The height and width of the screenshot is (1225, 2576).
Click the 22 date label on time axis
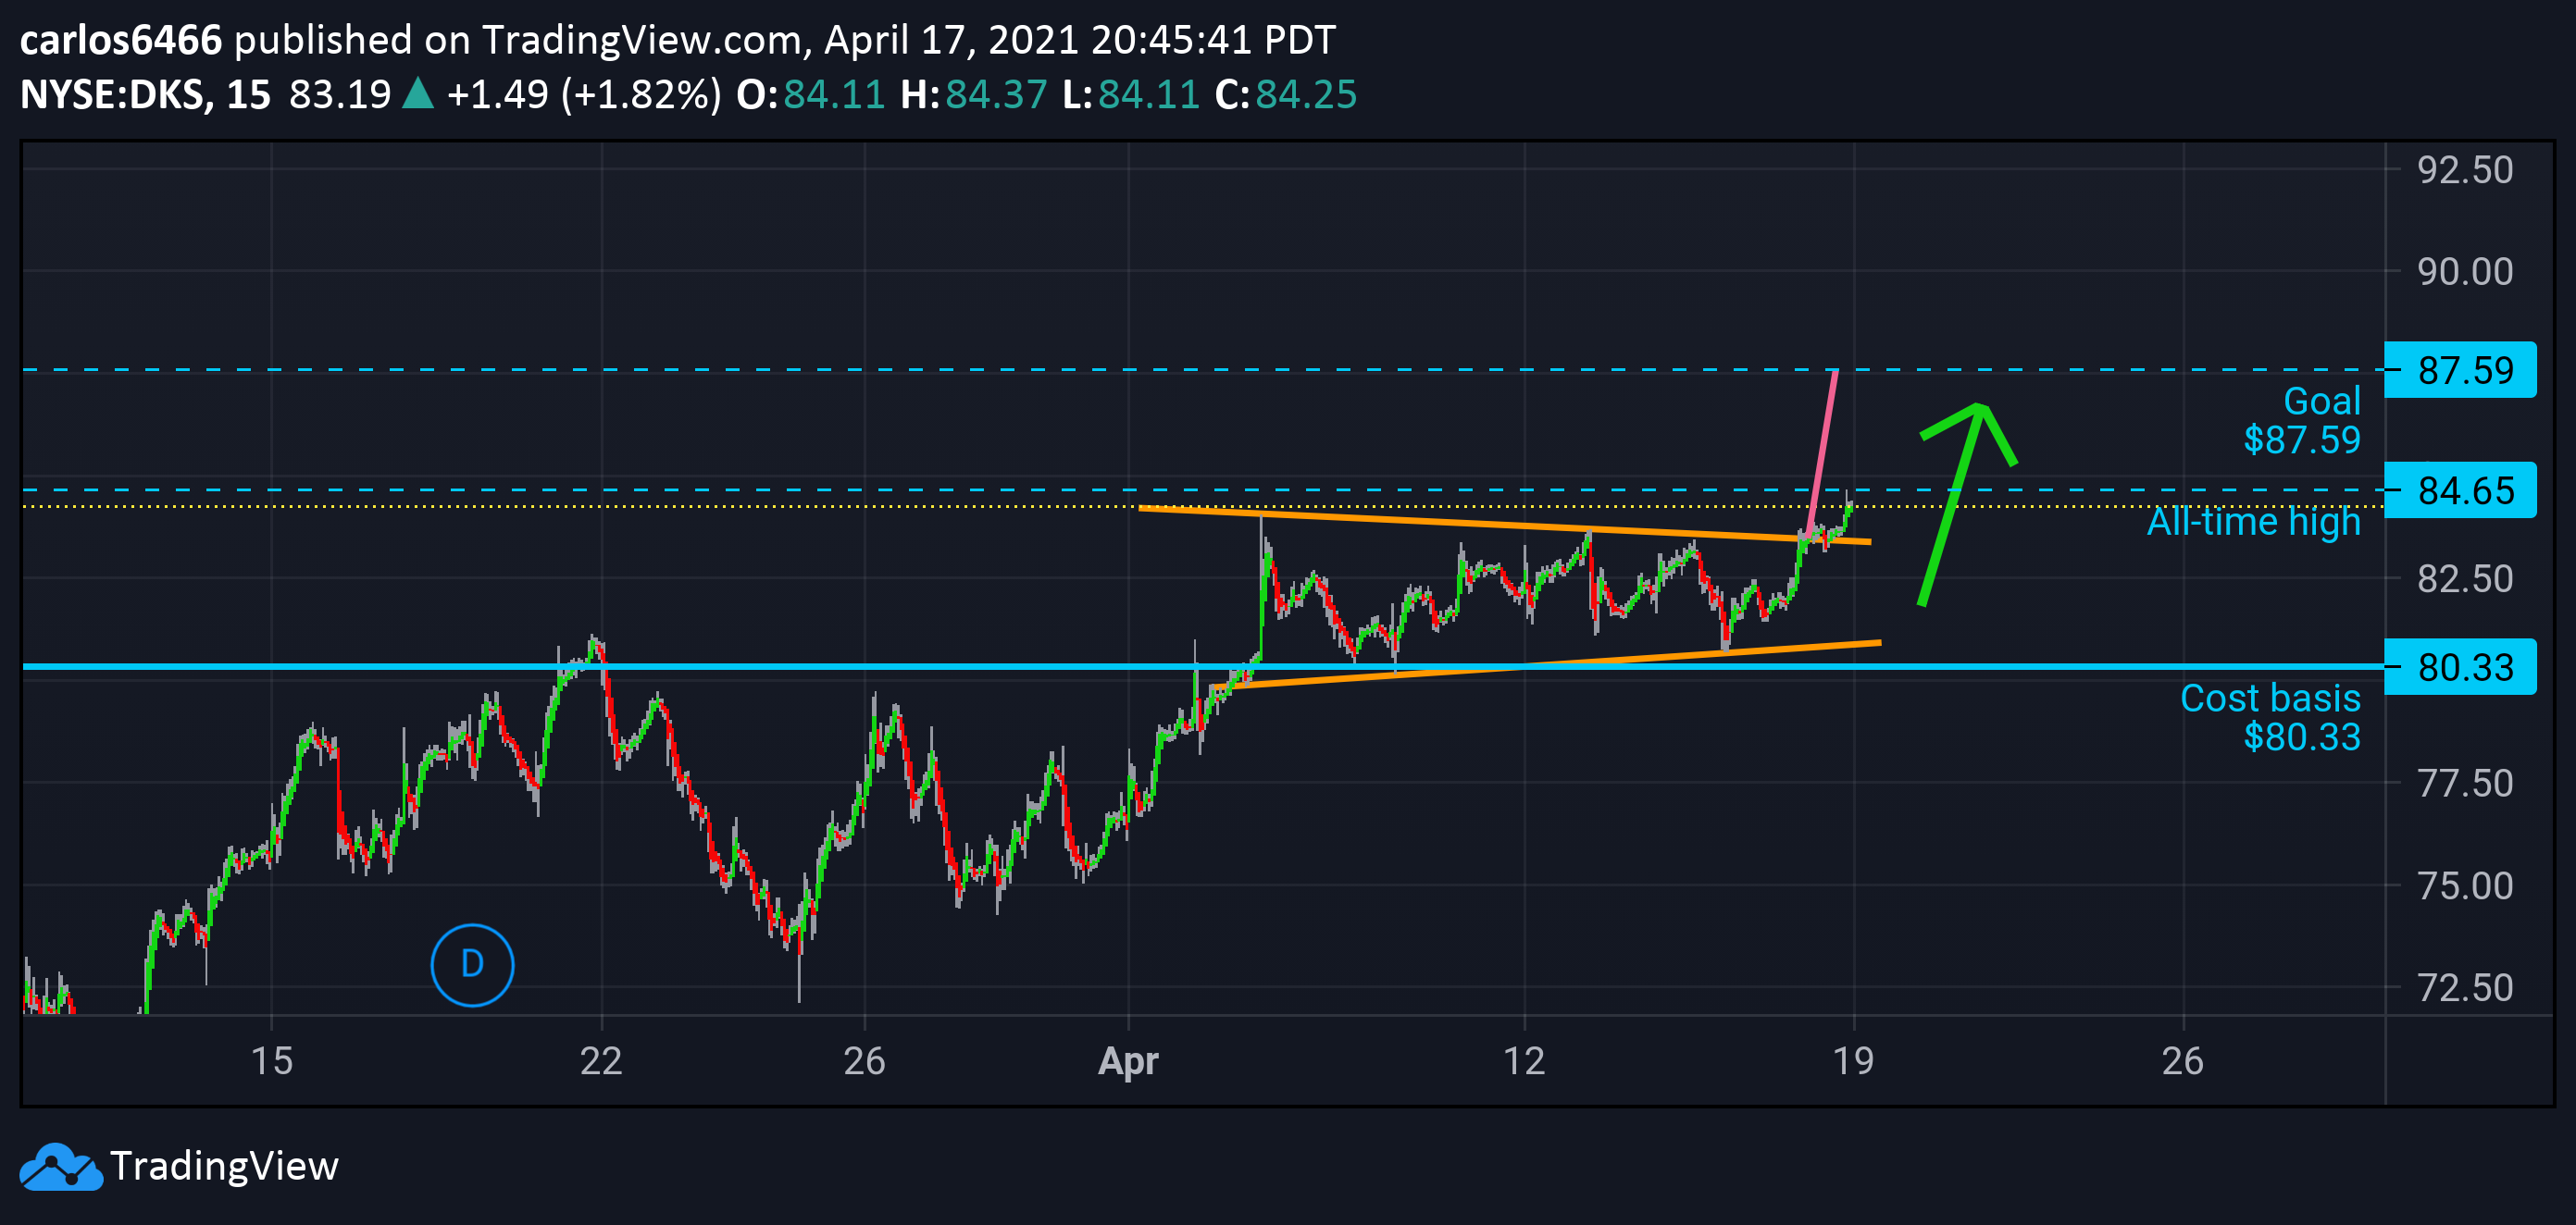point(601,1061)
